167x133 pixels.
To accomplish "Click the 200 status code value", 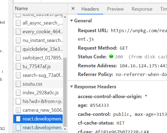I will coord(119,57).
